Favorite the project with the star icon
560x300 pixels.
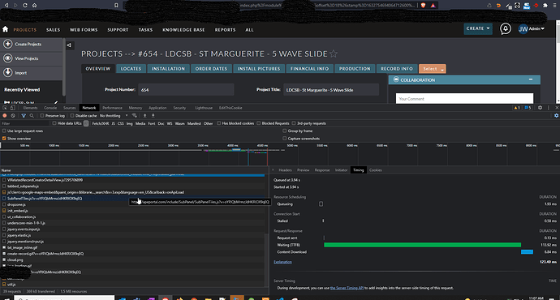pyautogui.click(x=334, y=54)
